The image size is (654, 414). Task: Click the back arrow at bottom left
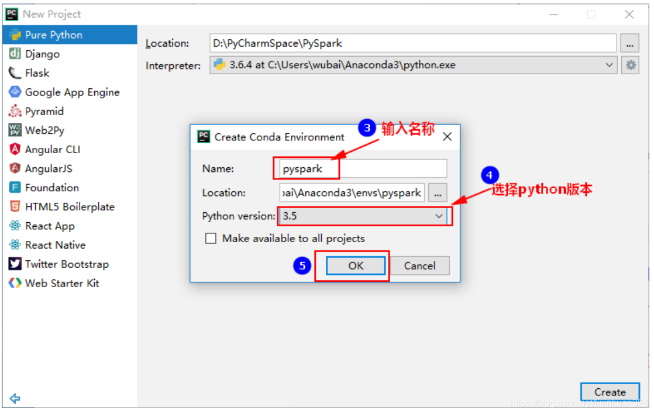tap(15, 399)
